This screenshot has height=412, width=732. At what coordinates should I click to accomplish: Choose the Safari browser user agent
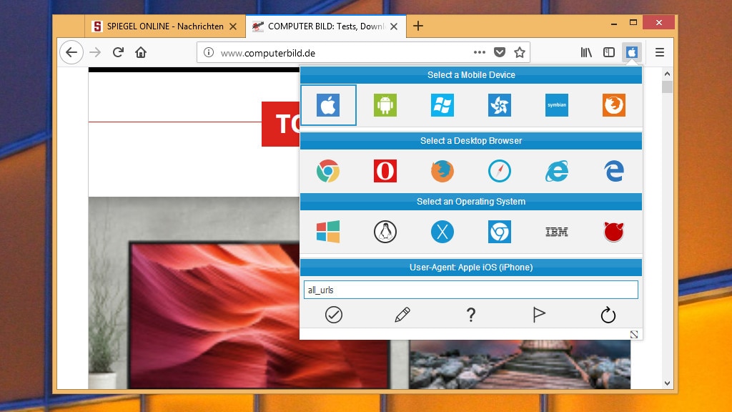pos(500,170)
